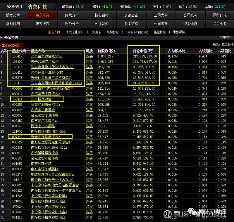Click 购买 for fund 377530
Image resolution: width=234 pixels, height=222 pixels.
click(89, 212)
